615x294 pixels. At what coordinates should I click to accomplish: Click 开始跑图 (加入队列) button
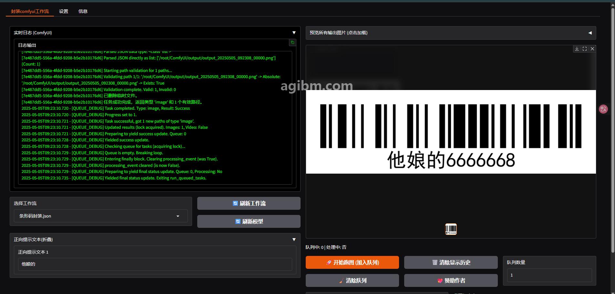pyautogui.click(x=352, y=262)
